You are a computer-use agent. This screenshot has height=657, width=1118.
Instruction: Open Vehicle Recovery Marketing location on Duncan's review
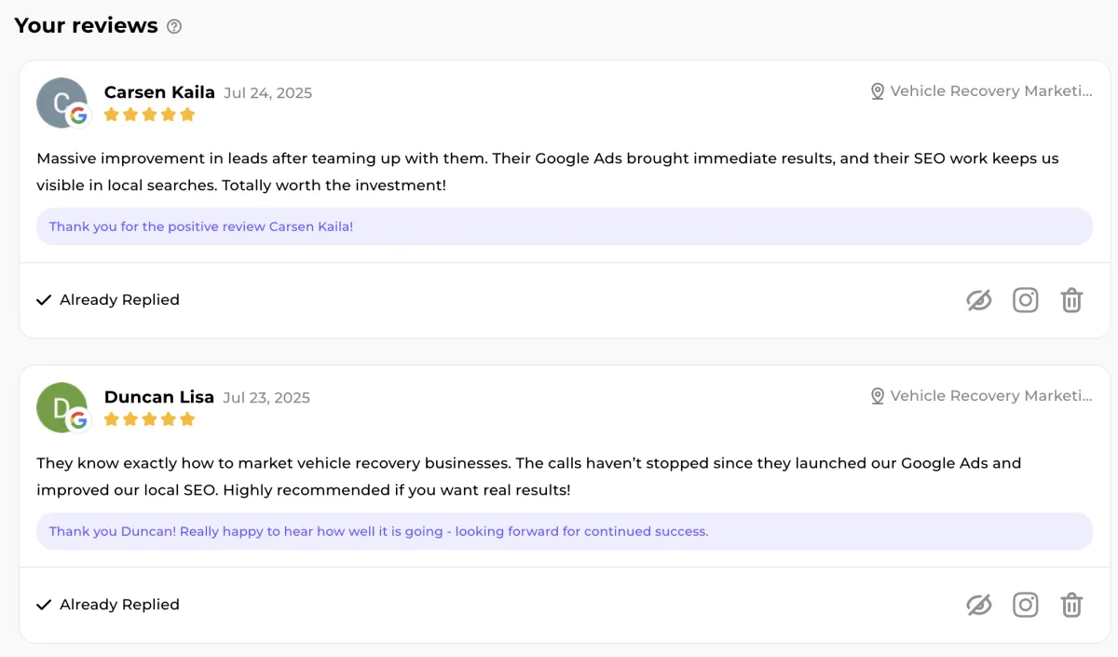click(991, 396)
